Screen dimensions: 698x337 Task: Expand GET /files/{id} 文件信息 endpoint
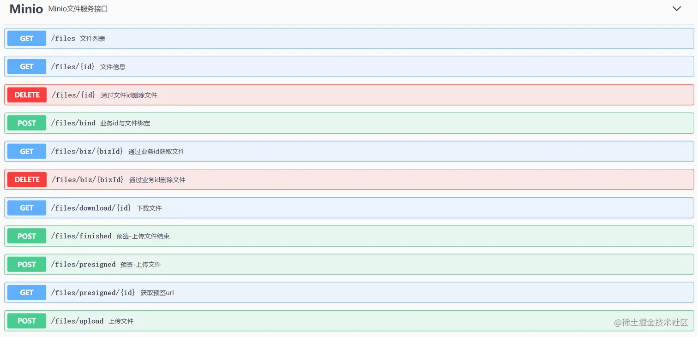349,66
